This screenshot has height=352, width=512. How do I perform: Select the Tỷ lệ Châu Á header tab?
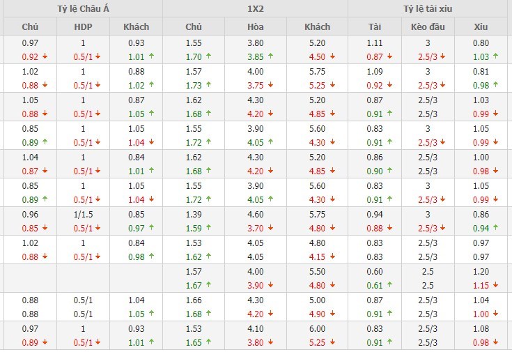point(82,9)
